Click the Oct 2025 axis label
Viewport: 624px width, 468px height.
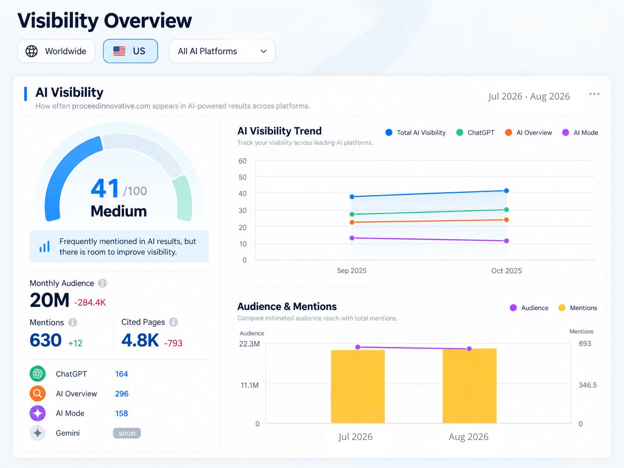point(506,271)
